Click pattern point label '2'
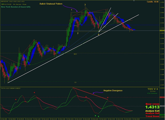The image size is (165, 120). click(78, 33)
